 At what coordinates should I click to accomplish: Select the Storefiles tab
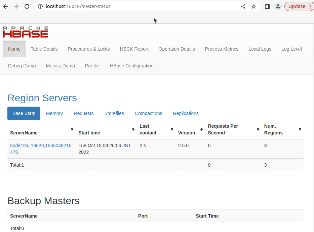(x=114, y=113)
